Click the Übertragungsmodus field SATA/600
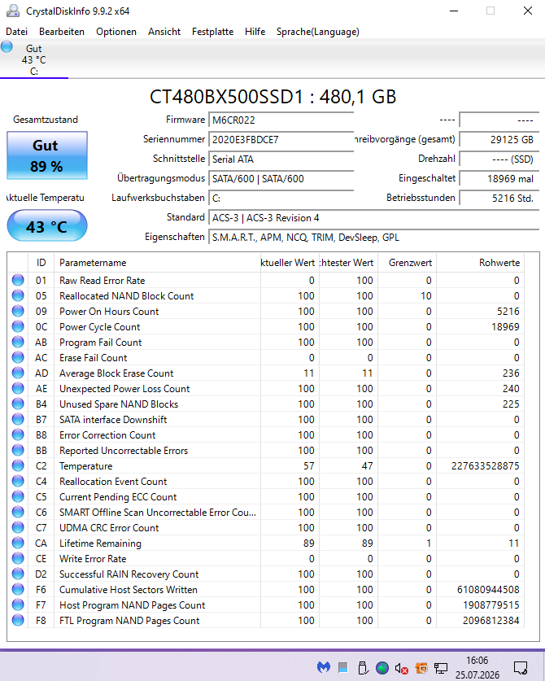545x681 pixels. pyautogui.click(x=281, y=178)
